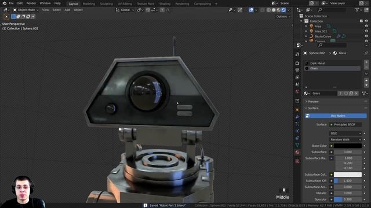Open the outliner filter dropdown

pyautogui.click(x=358, y=10)
